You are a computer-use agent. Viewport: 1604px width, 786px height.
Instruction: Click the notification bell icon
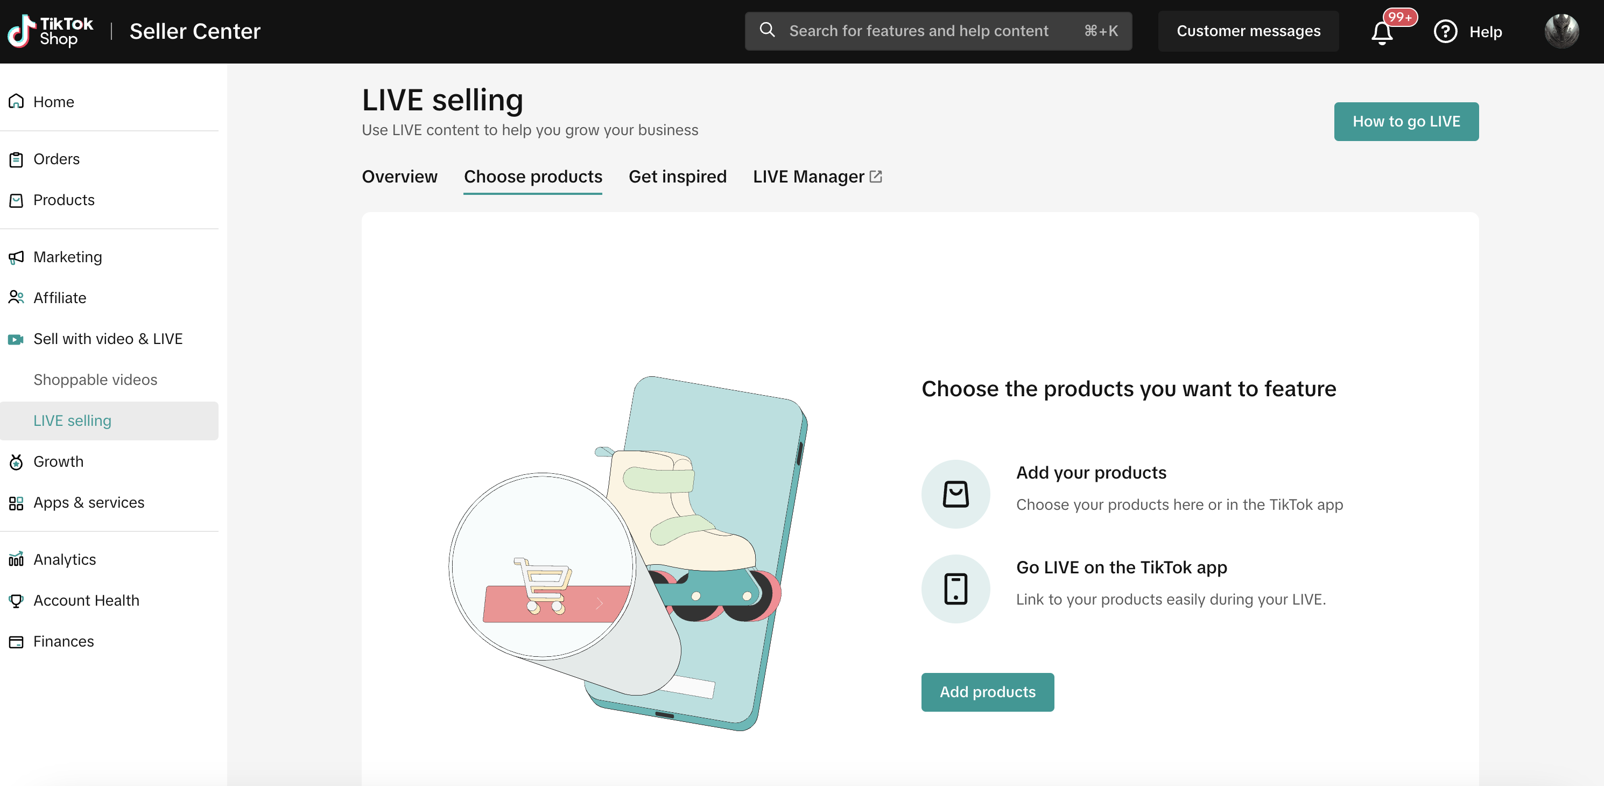[1382, 32]
